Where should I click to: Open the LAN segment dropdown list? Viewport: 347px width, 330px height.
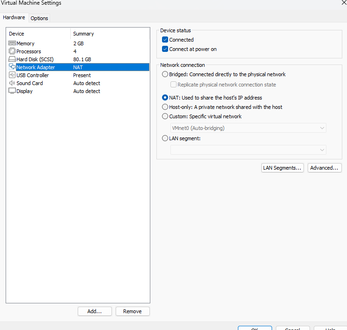click(x=248, y=150)
